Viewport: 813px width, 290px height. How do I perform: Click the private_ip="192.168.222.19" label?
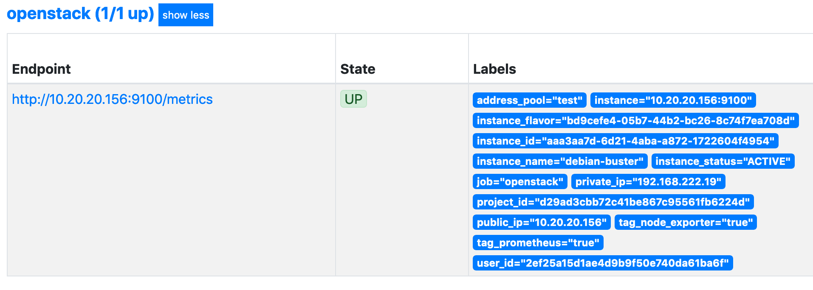[x=649, y=181]
